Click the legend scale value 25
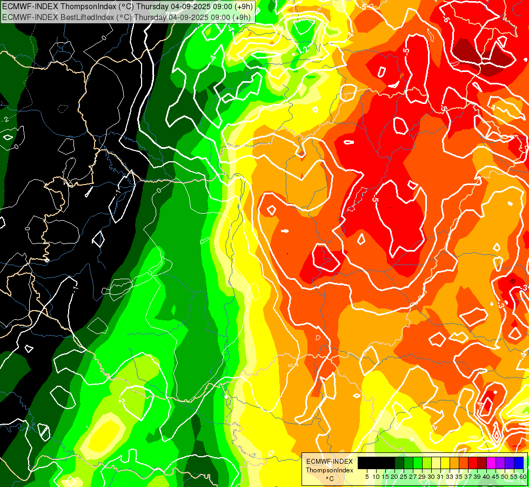The image size is (529, 487). tap(404, 477)
